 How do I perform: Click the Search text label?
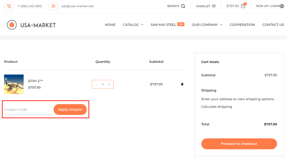tap(173, 6)
